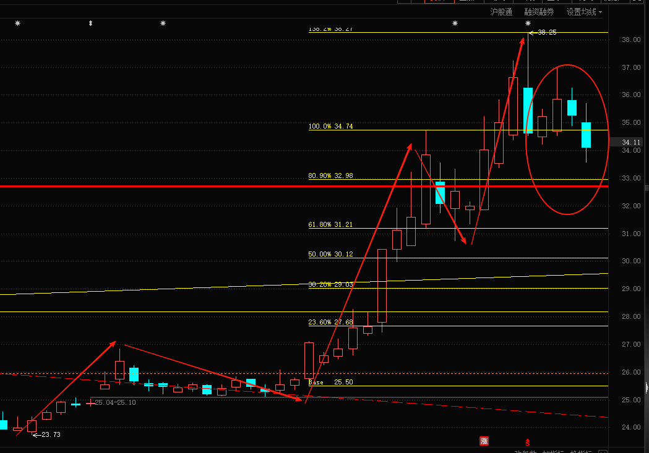Click the 涨 limit-up marker icon

[x=484, y=441]
